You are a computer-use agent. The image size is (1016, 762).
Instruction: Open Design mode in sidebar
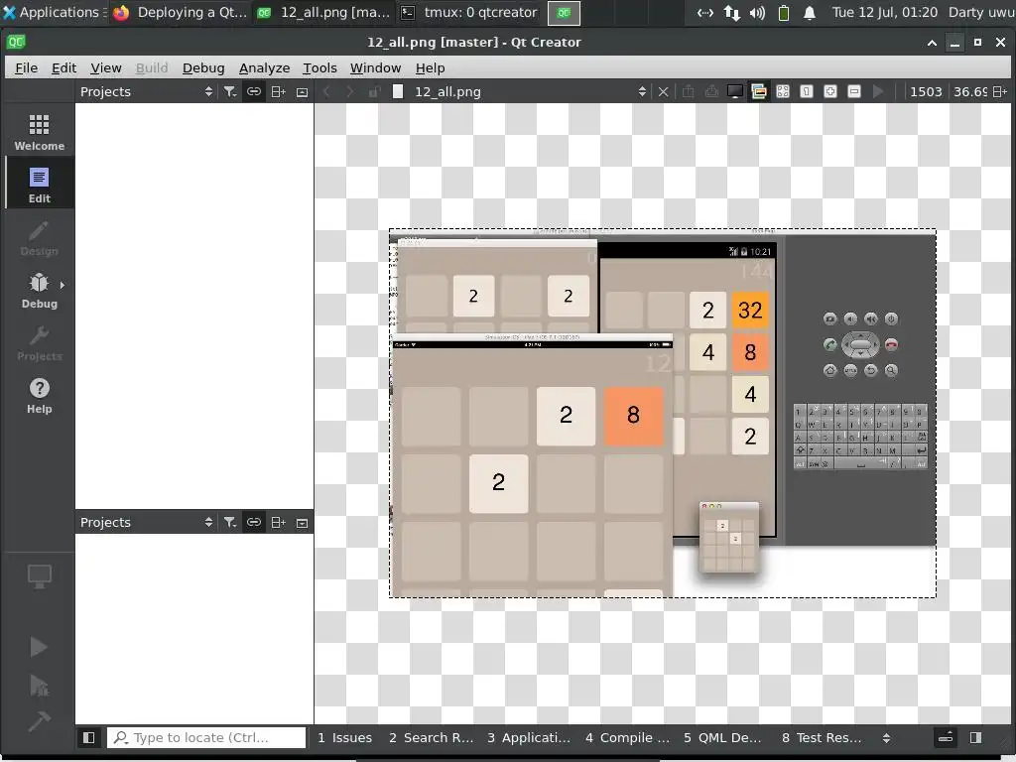point(39,237)
